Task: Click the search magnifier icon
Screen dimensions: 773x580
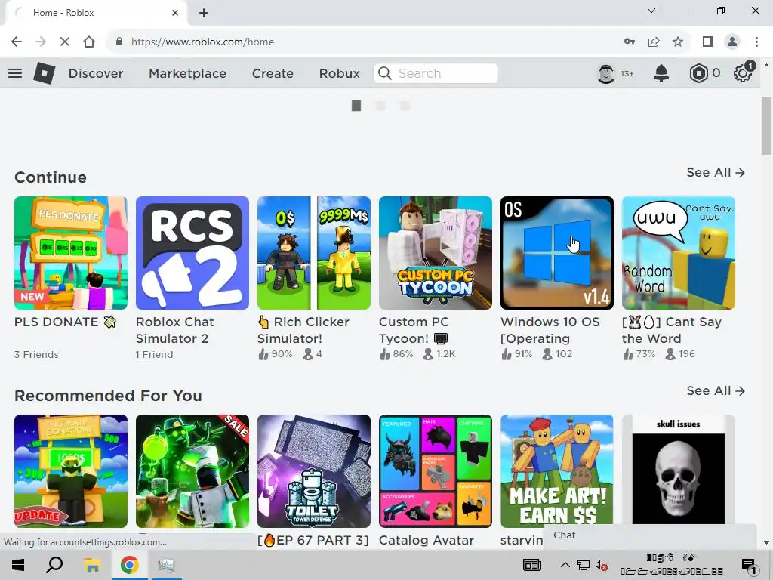Action: 385,73
